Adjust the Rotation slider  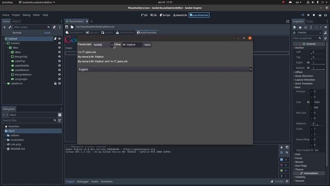[318, 125]
